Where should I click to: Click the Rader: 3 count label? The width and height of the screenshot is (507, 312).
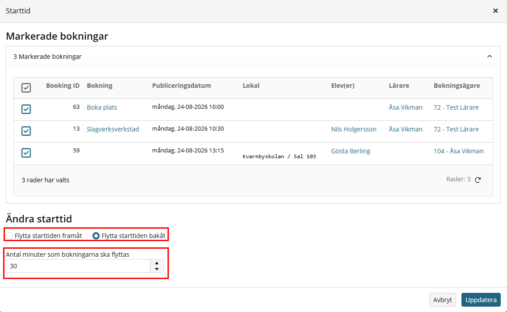(458, 179)
